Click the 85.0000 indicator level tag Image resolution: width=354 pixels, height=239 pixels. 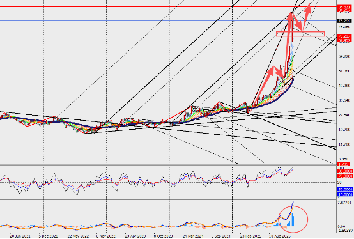[345, 171]
